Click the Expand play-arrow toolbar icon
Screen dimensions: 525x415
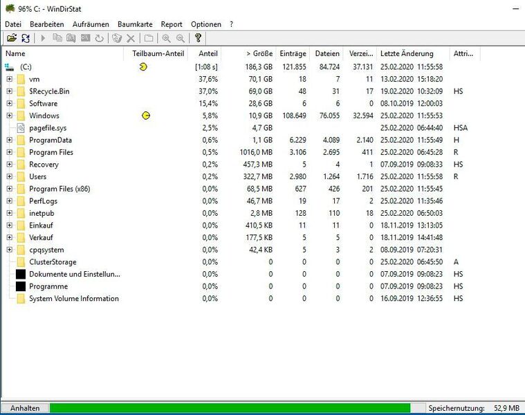pos(43,38)
